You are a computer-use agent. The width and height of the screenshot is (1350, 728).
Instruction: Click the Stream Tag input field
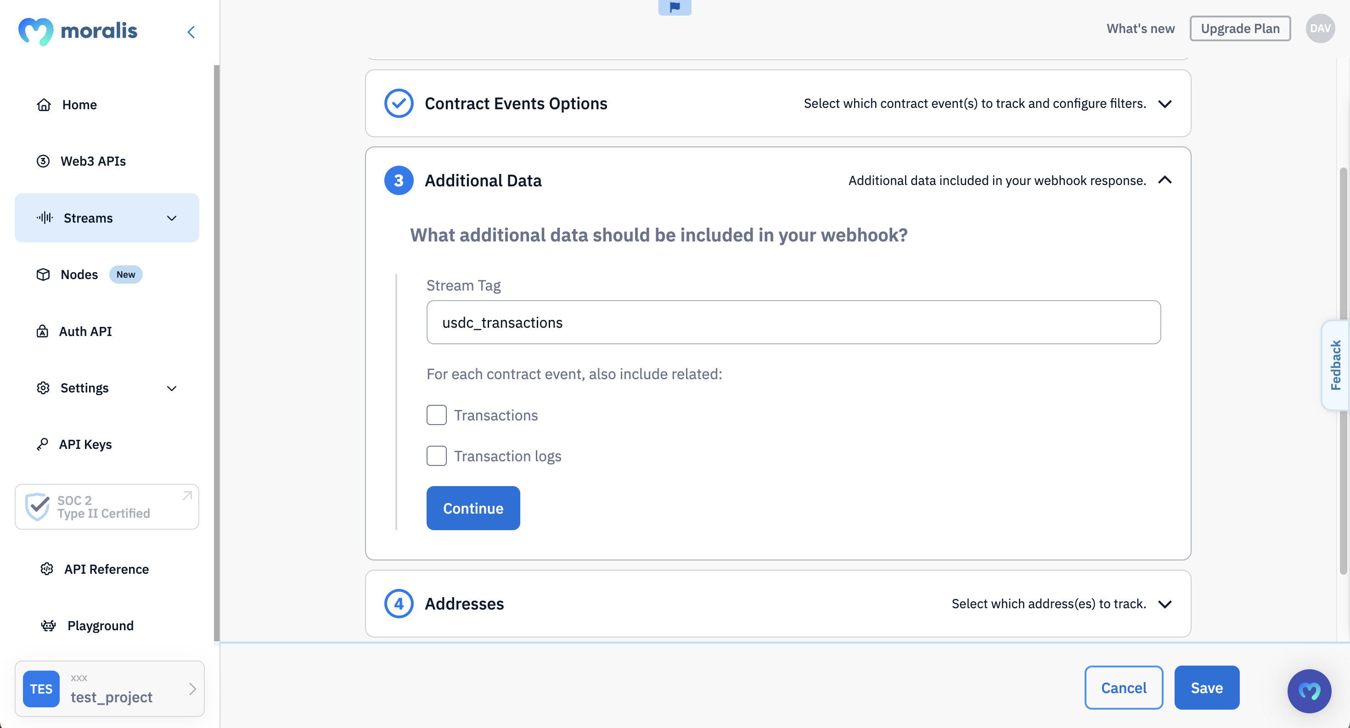(793, 322)
